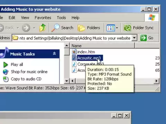Maximize the background window at bottom
Screen dimensions: 166x124
(120, 115)
